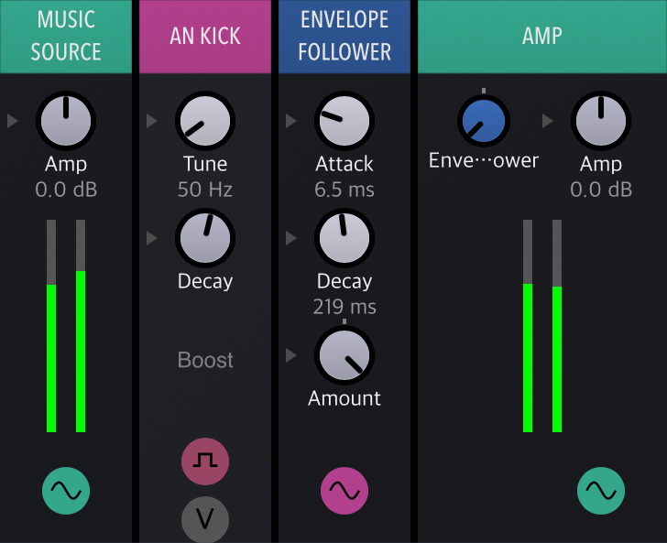This screenshot has width=667, height=543.
Task: Toggle the greyed Boost option in AN Kick
Action: 205,360
